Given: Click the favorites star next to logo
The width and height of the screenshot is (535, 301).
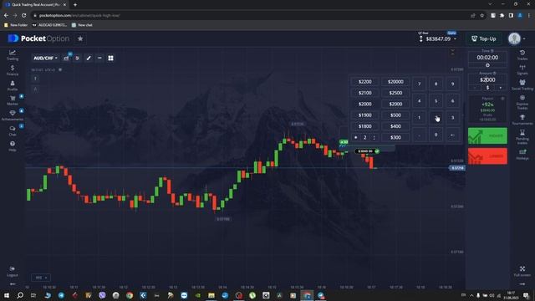Looking at the screenshot, I should [x=80, y=38].
